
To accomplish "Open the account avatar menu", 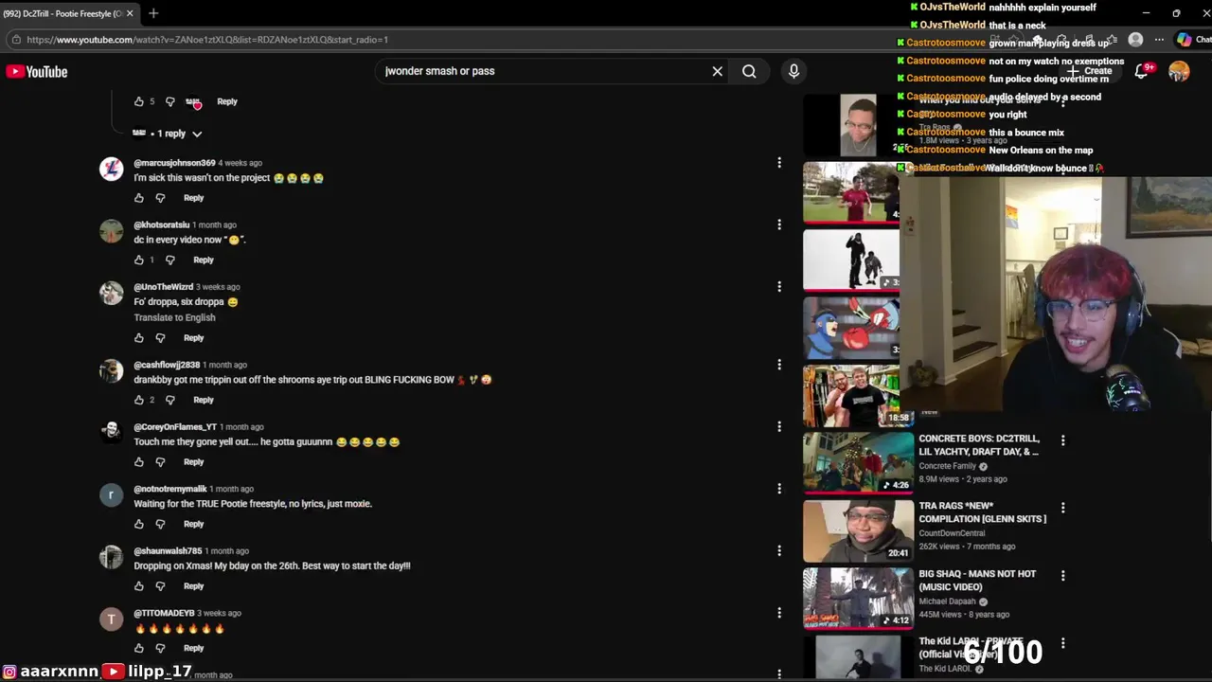I will tap(1179, 71).
